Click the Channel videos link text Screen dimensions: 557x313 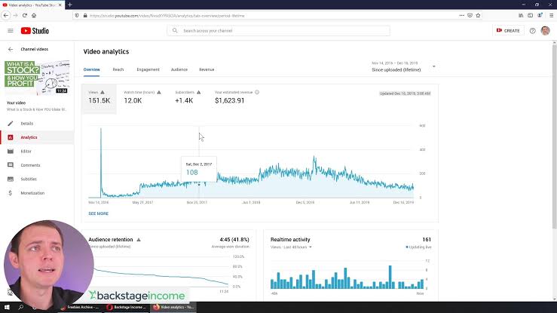click(x=35, y=49)
